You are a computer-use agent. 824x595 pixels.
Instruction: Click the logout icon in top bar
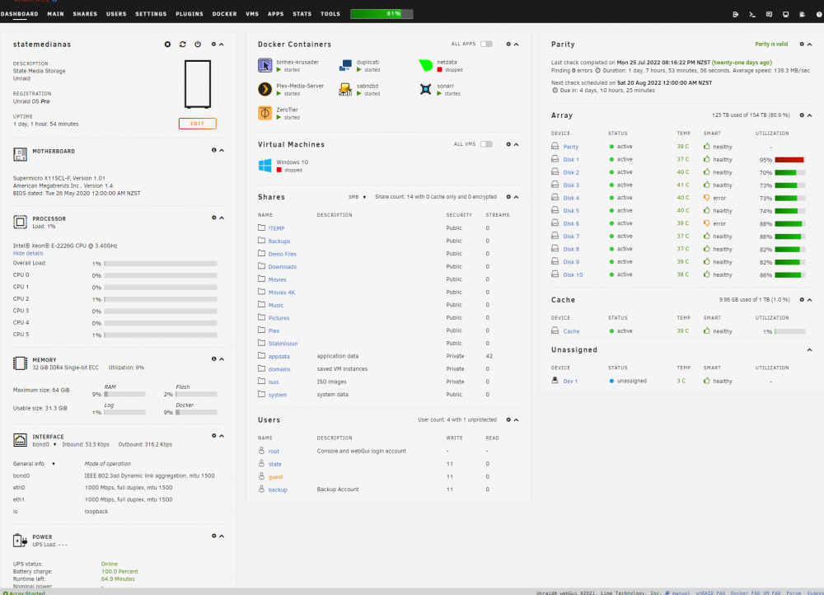point(735,14)
